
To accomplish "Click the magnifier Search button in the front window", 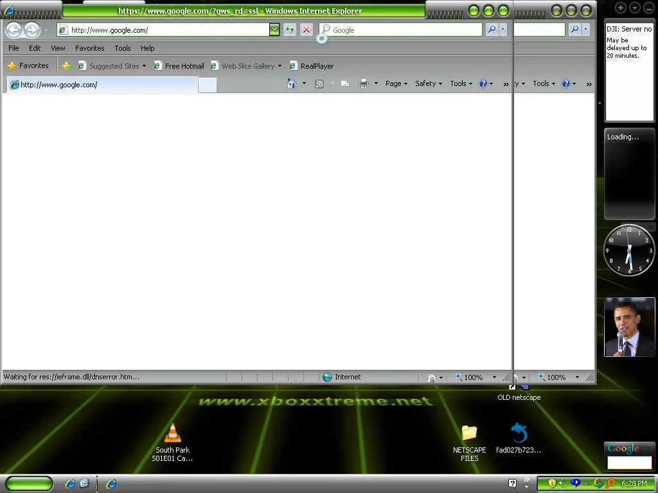I will pyautogui.click(x=492, y=30).
